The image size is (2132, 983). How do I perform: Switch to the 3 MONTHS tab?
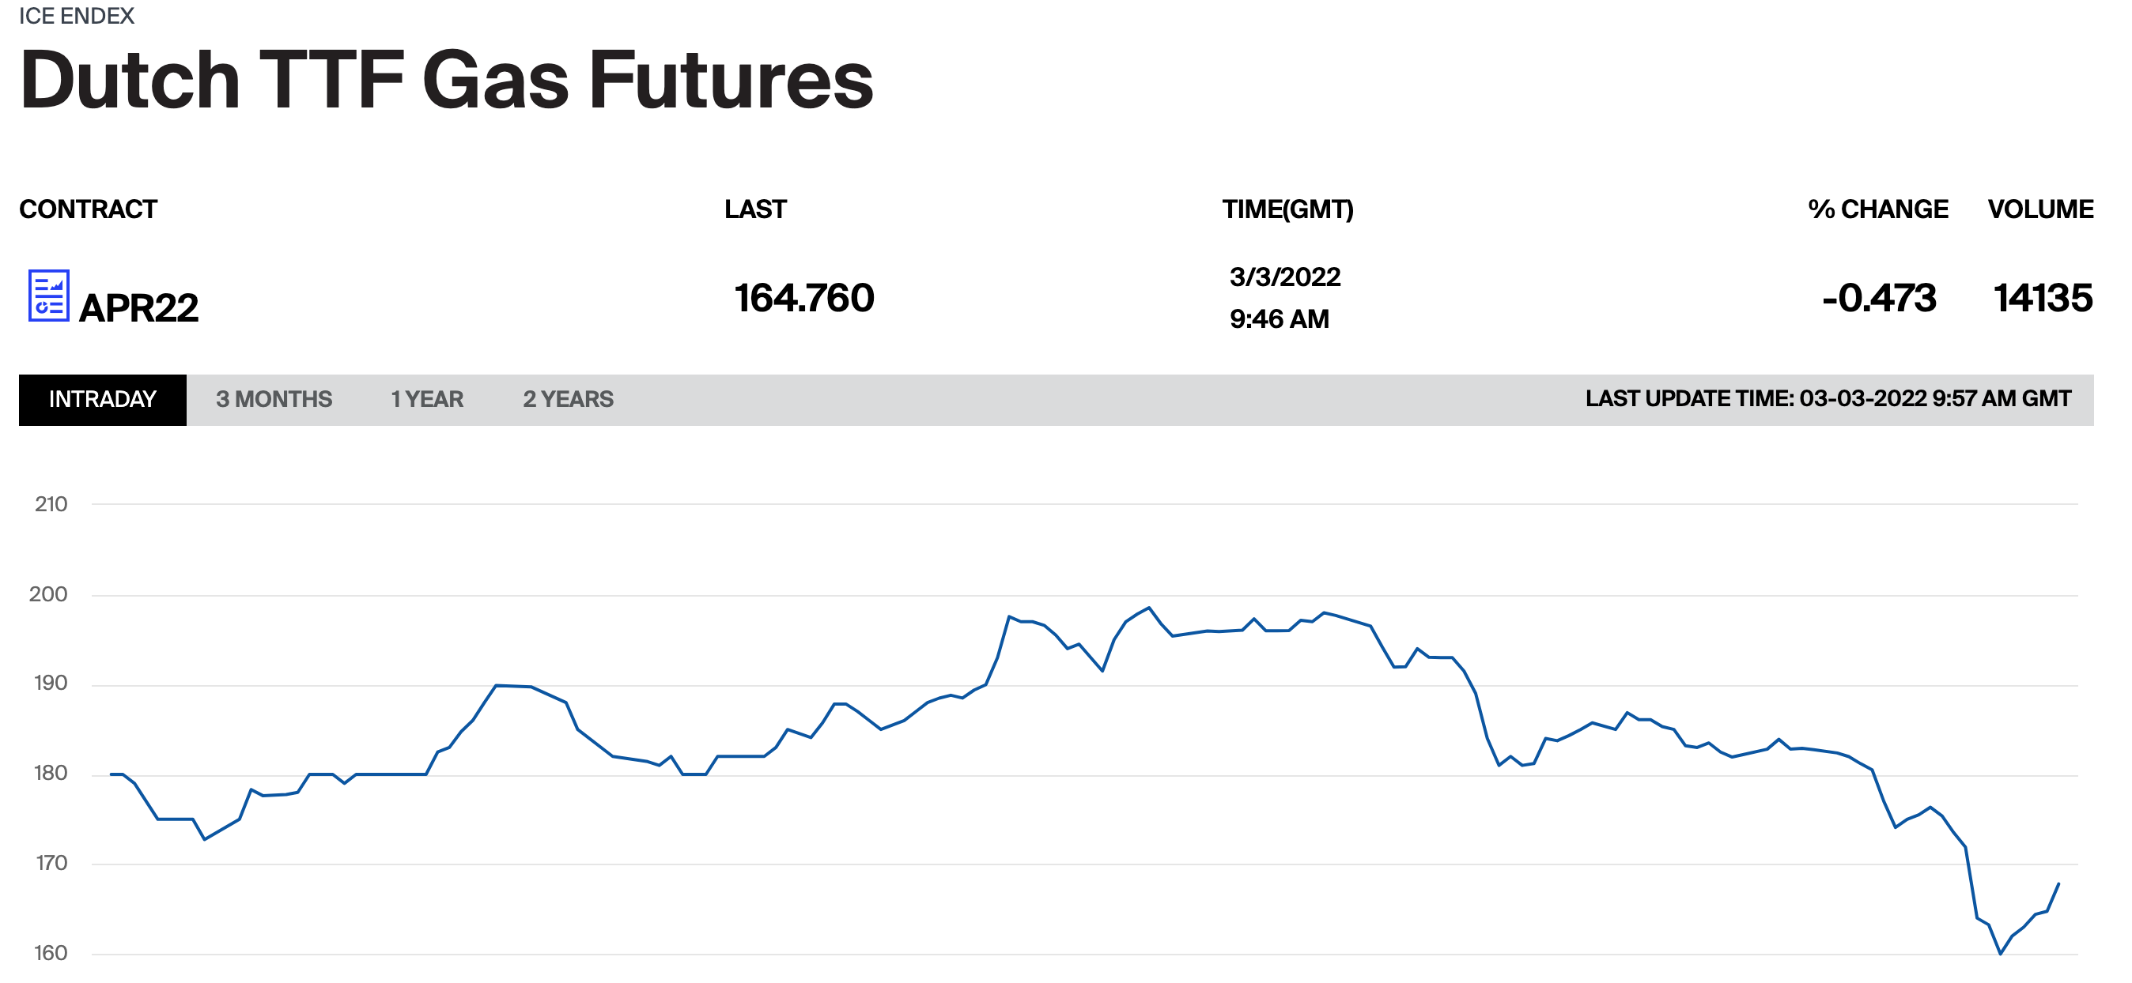274,399
